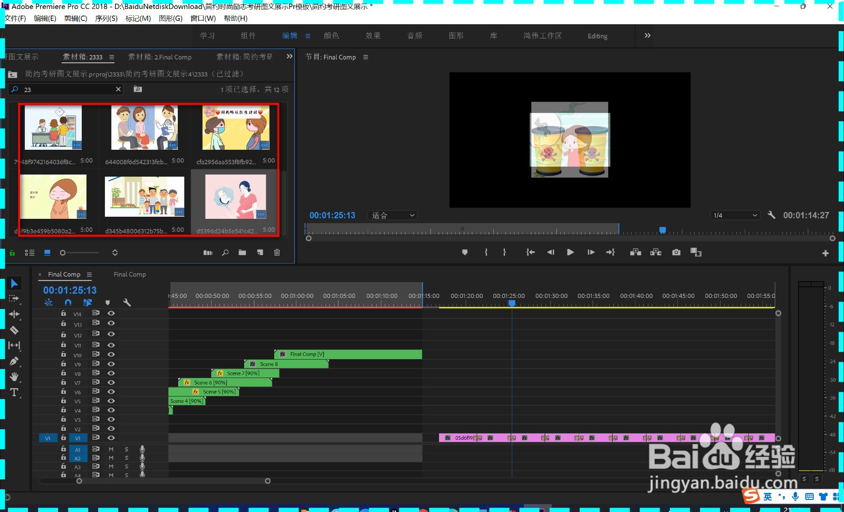Select the Slip tool

click(x=14, y=345)
